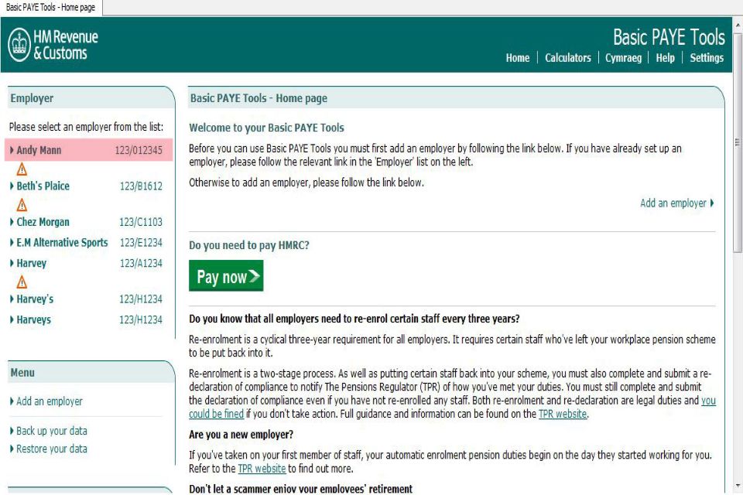
Task: Click the warning icon beneath Harvey employer
Action: [x=22, y=282]
